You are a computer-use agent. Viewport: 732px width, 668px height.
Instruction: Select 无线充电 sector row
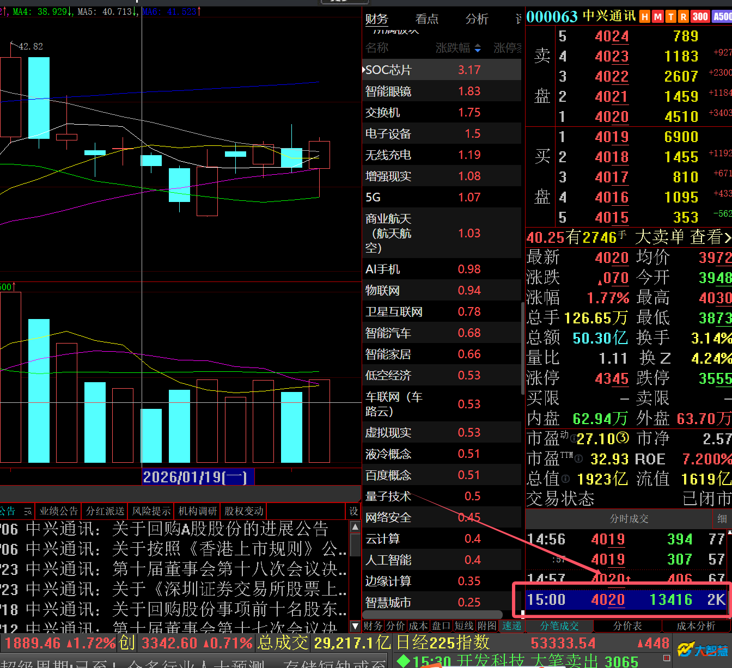[x=442, y=155]
